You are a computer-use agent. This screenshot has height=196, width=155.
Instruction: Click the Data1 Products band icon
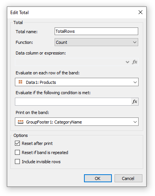click(21, 82)
